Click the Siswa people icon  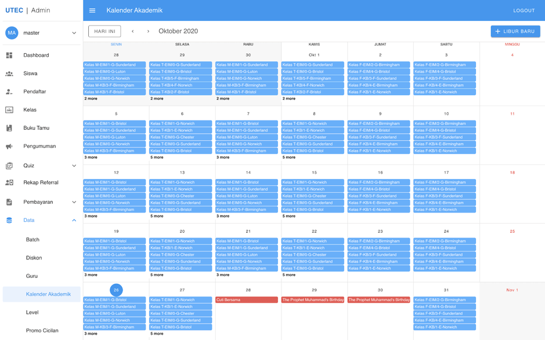coord(9,74)
